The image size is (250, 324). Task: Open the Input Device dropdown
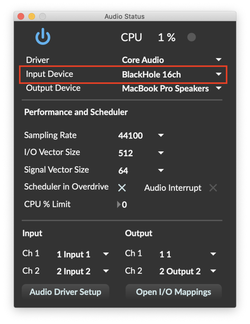click(218, 74)
